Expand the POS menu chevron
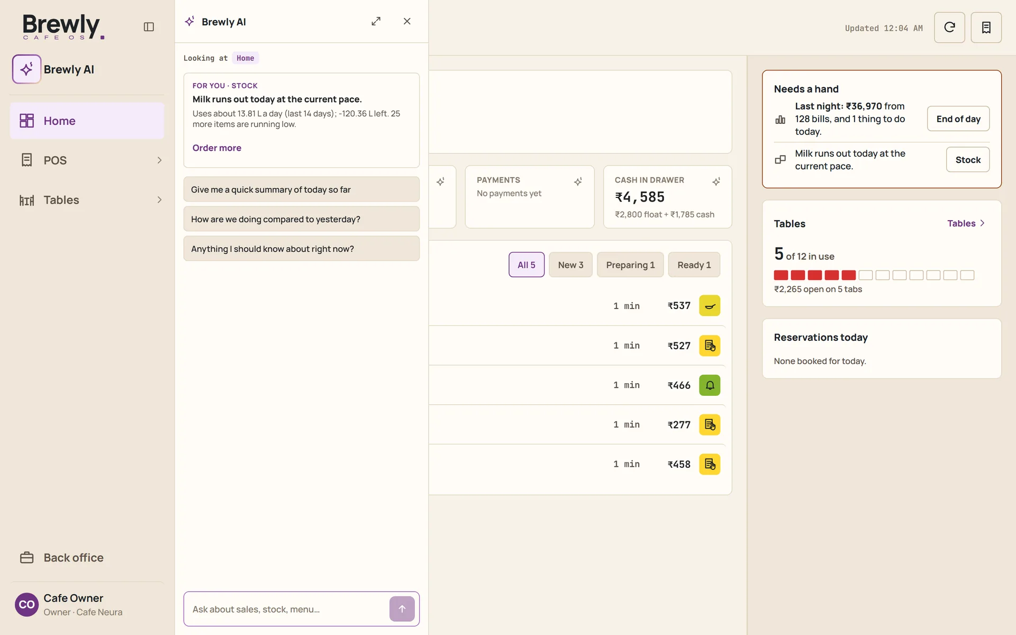The height and width of the screenshot is (635, 1016). 159,160
